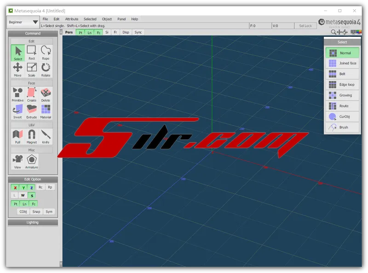Choose Growing selection mode
This screenshot has width=368, height=273.
coord(342,95)
